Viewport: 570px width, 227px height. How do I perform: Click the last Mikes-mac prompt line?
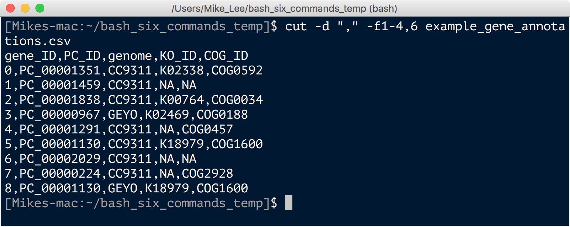click(x=141, y=203)
